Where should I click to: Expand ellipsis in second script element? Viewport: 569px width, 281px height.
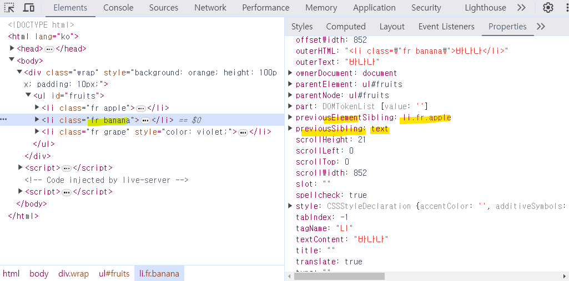click(x=67, y=192)
